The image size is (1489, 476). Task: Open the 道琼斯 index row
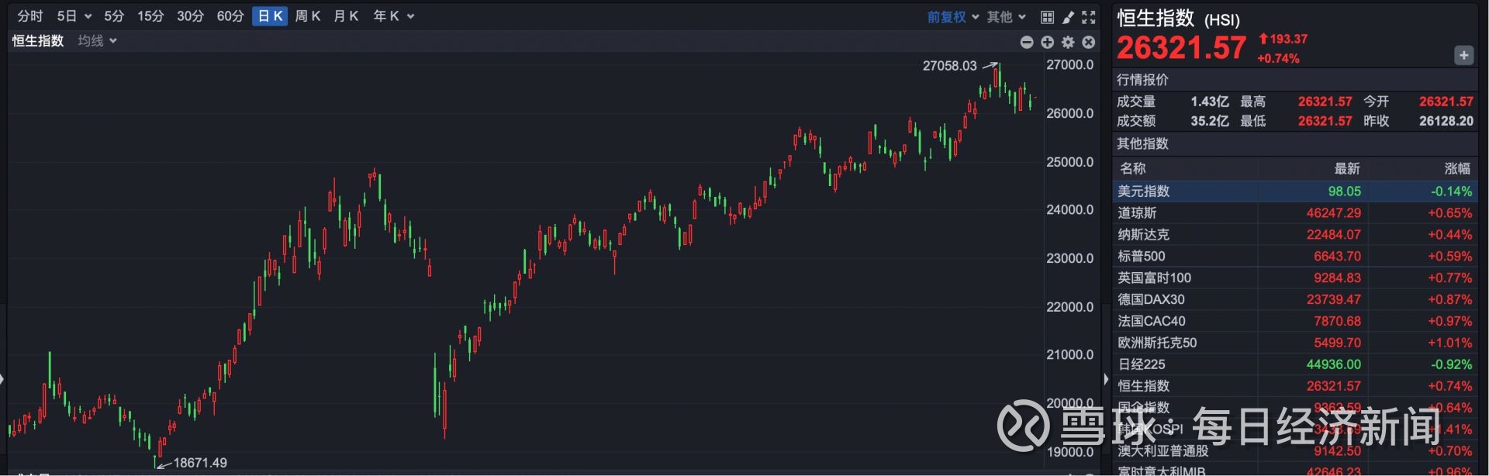point(1294,212)
